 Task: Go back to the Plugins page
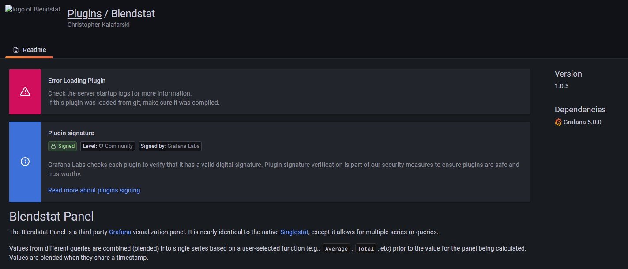84,14
